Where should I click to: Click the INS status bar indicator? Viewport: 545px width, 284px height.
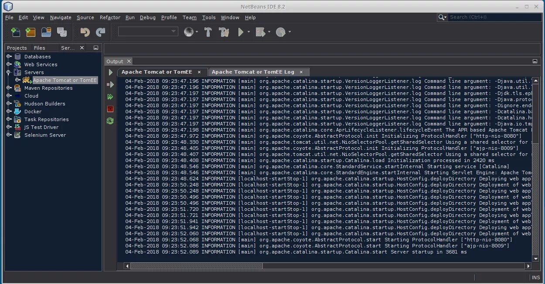pos(536,277)
